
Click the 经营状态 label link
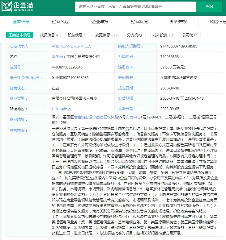17,88
